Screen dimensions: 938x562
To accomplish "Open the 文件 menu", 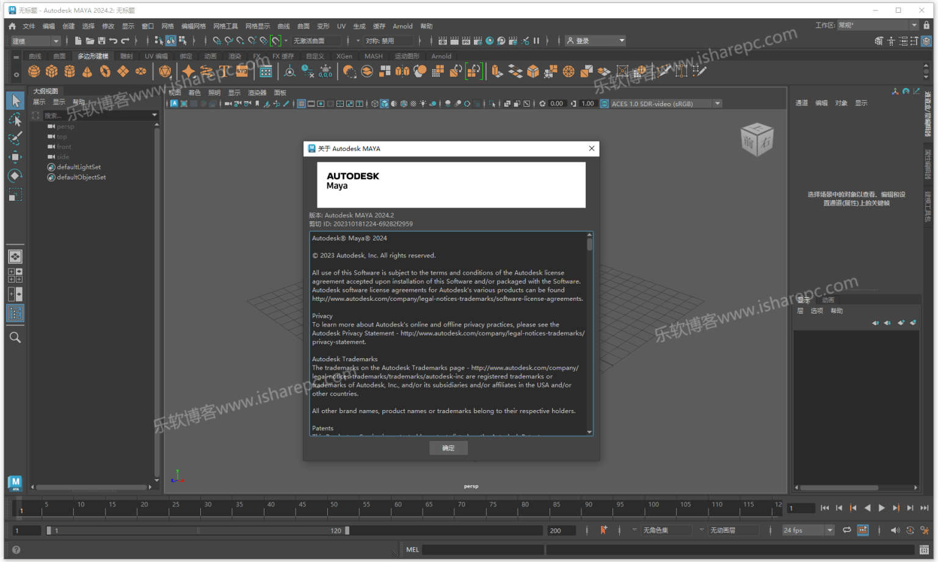I will pos(29,26).
